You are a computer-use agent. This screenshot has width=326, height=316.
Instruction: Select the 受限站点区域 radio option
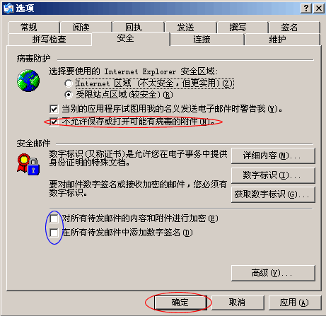(69, 95)
